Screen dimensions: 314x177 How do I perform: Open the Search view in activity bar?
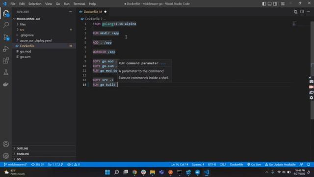pyautogui.click(x=6, y=25)
